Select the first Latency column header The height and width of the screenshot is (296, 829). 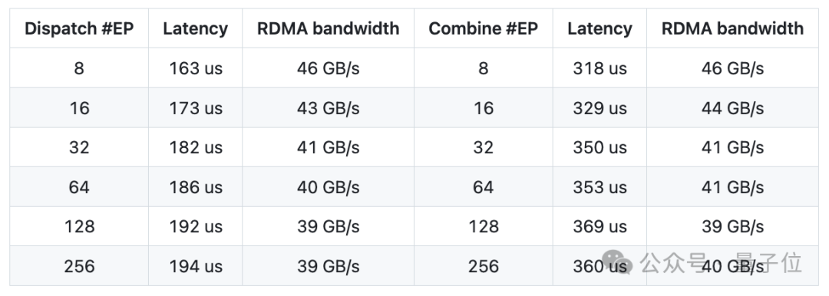coord(196,28)
